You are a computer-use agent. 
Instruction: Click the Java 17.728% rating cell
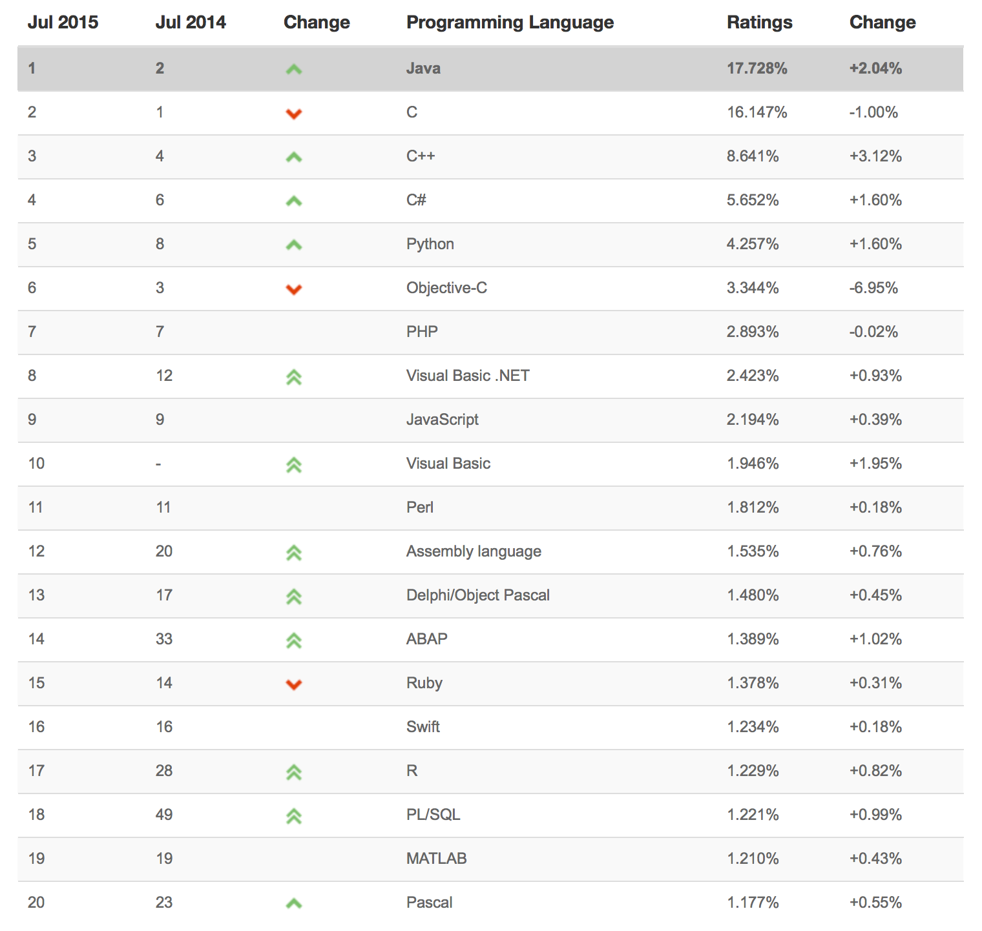757,68
